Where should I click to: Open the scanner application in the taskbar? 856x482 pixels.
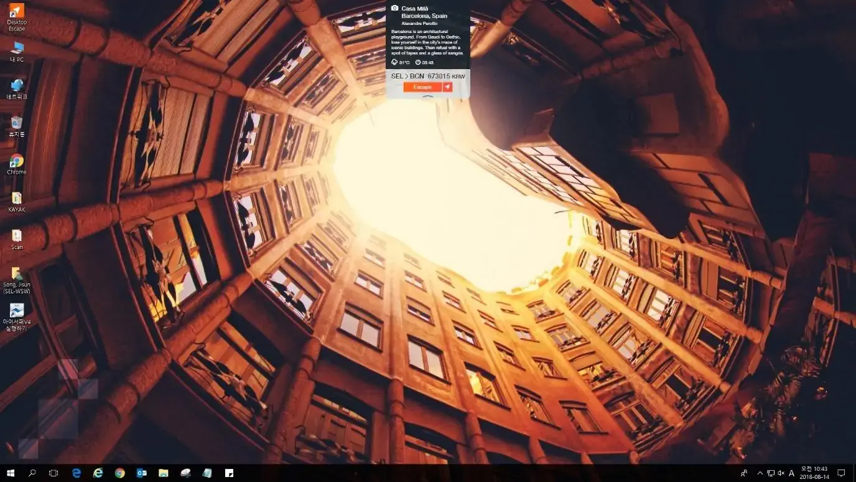point(185,473)
